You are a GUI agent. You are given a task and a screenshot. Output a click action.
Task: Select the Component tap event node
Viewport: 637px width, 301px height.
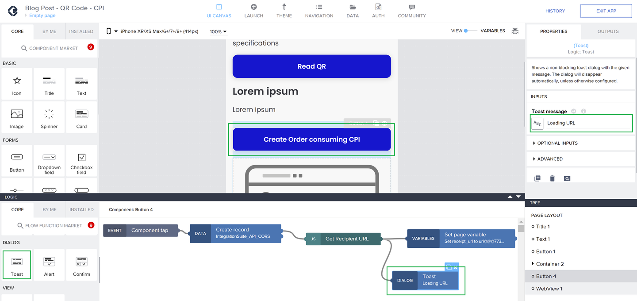[x=141, y=230]
